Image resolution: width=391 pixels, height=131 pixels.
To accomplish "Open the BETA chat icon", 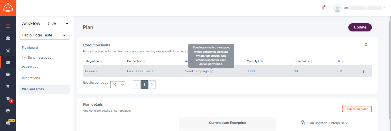I will pos(8,123).
